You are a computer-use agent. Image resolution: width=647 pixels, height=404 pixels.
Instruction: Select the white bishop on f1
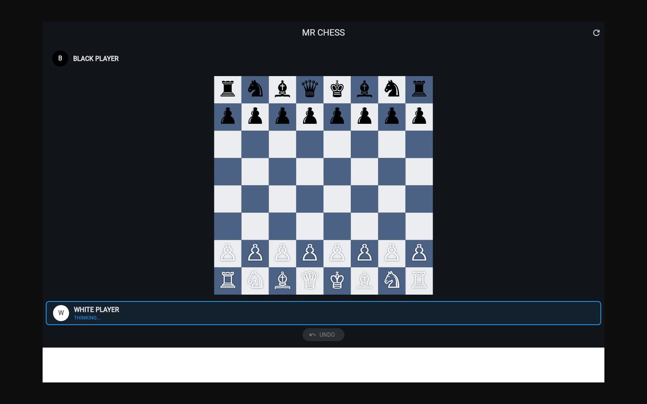coord(364,281)
